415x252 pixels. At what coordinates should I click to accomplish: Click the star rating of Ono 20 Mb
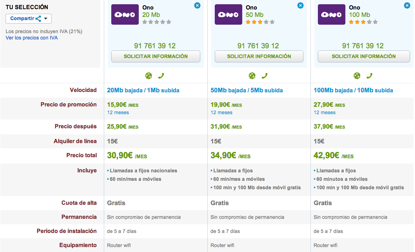(x=157, y=22)
